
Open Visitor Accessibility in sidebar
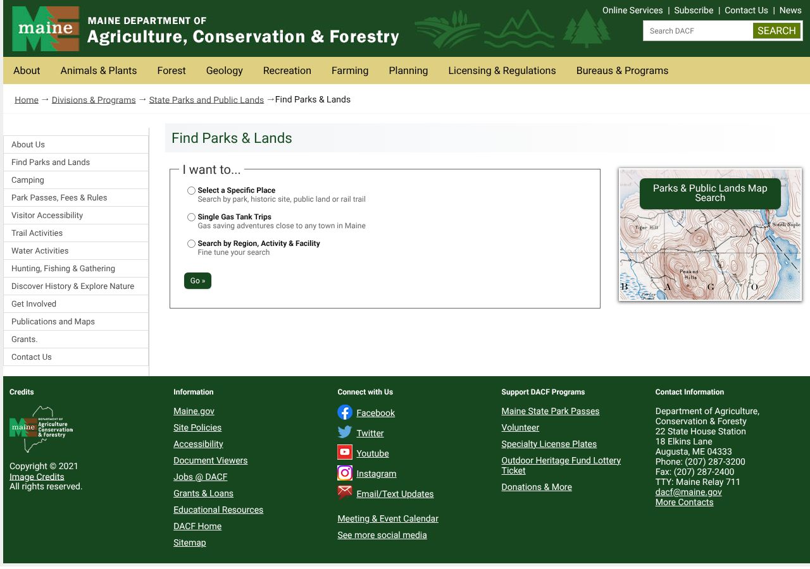[x=76, y=216]
